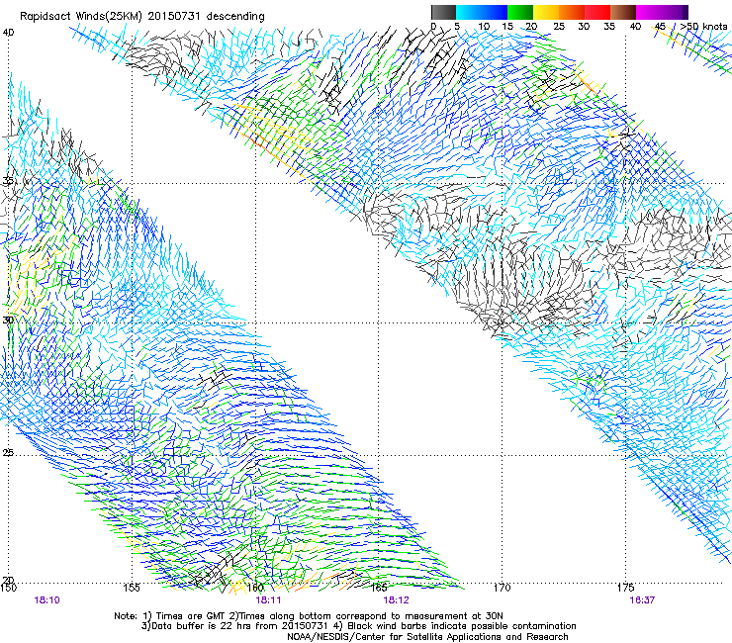Click the latitude axis label '35'
The image size is (732, 643).
(8, 181)
